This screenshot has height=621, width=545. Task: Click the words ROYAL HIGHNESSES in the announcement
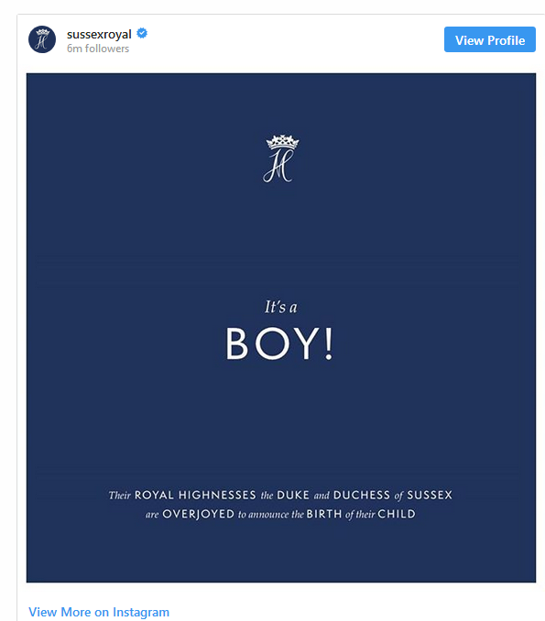195,495
